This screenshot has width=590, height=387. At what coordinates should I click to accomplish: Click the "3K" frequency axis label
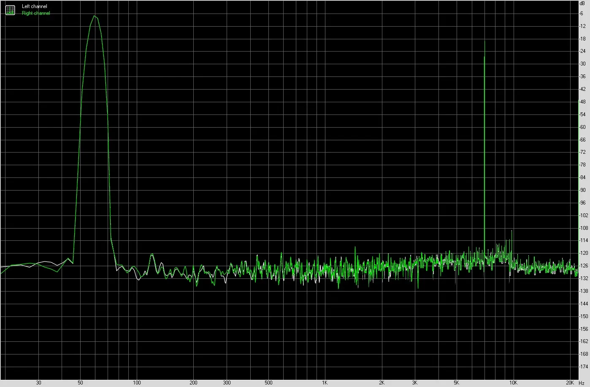coord(414,383)
